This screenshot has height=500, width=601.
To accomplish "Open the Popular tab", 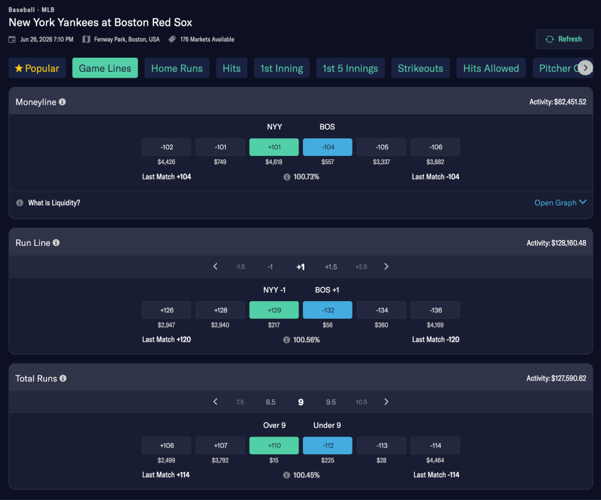I will pyautogui.click(x=37, y=68).
